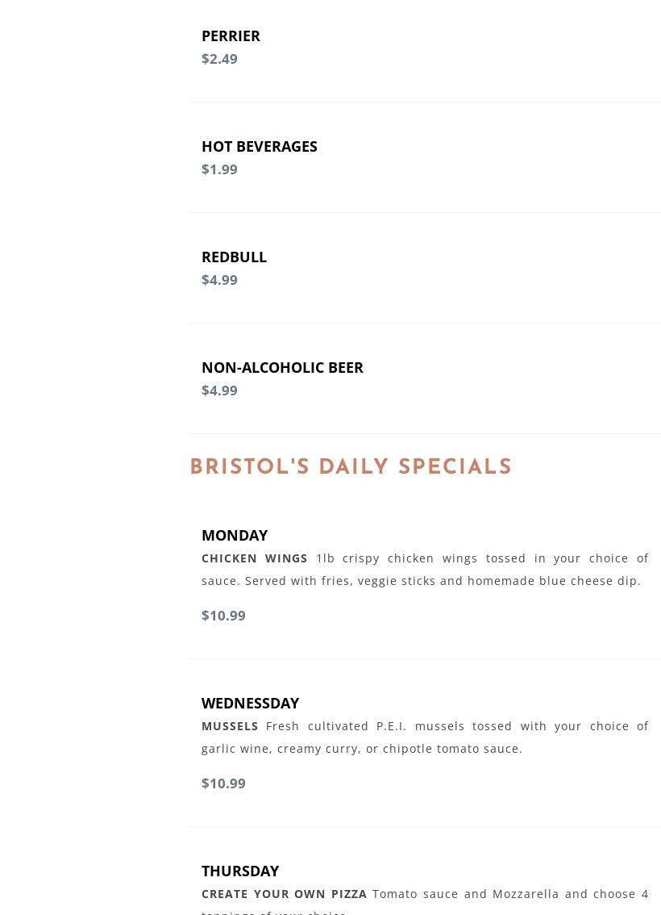Click the NON-ALCOHOLIC BEER item name
661x915 pixels.
pos(282,367)
